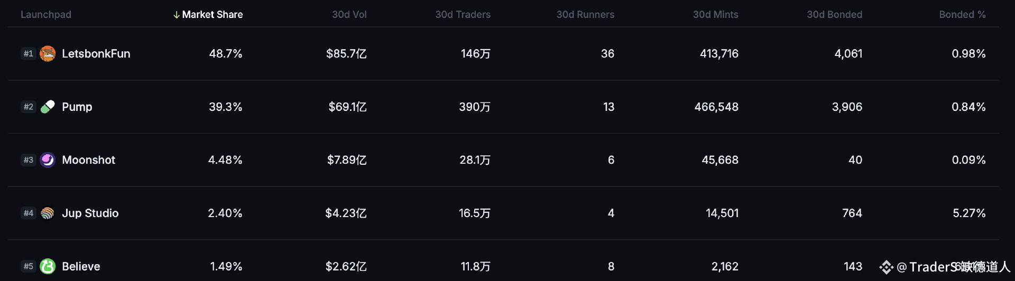Open the Moonshot launchpad name link
1015x281 pixels.
(89, 160)
